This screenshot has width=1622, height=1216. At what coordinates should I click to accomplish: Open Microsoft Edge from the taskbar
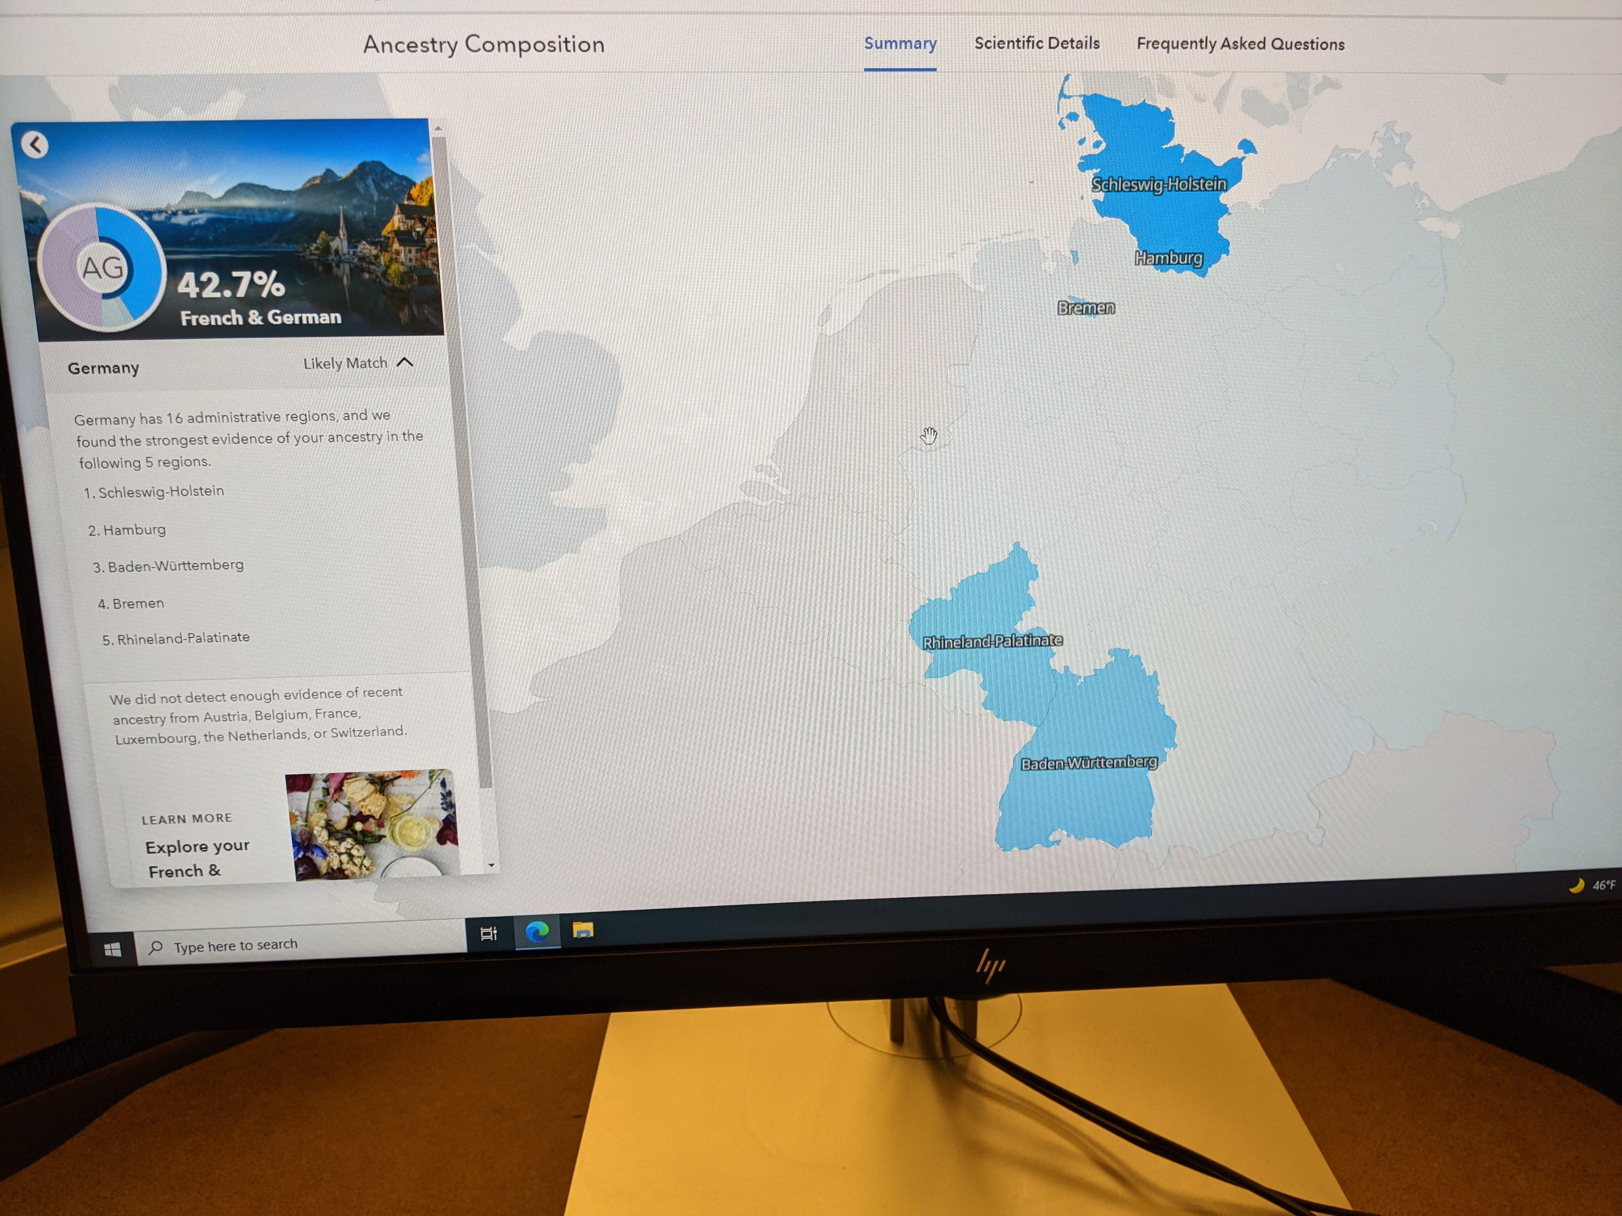coord(537,932)
